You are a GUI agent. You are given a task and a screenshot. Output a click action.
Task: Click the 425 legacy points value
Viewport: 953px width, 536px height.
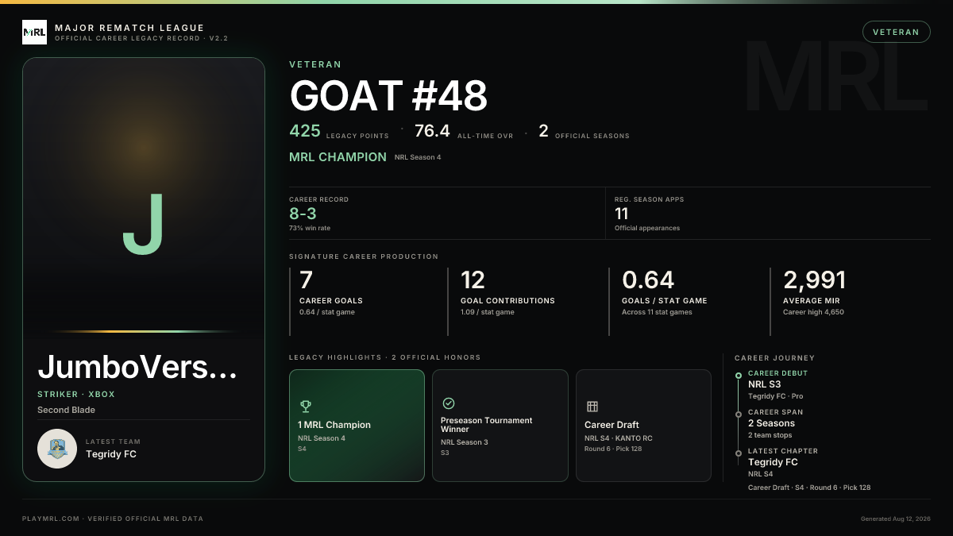pyautogui.click(x=305, y=131)
